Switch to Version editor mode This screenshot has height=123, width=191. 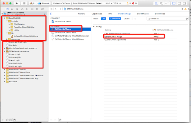[x=167, y=3]
